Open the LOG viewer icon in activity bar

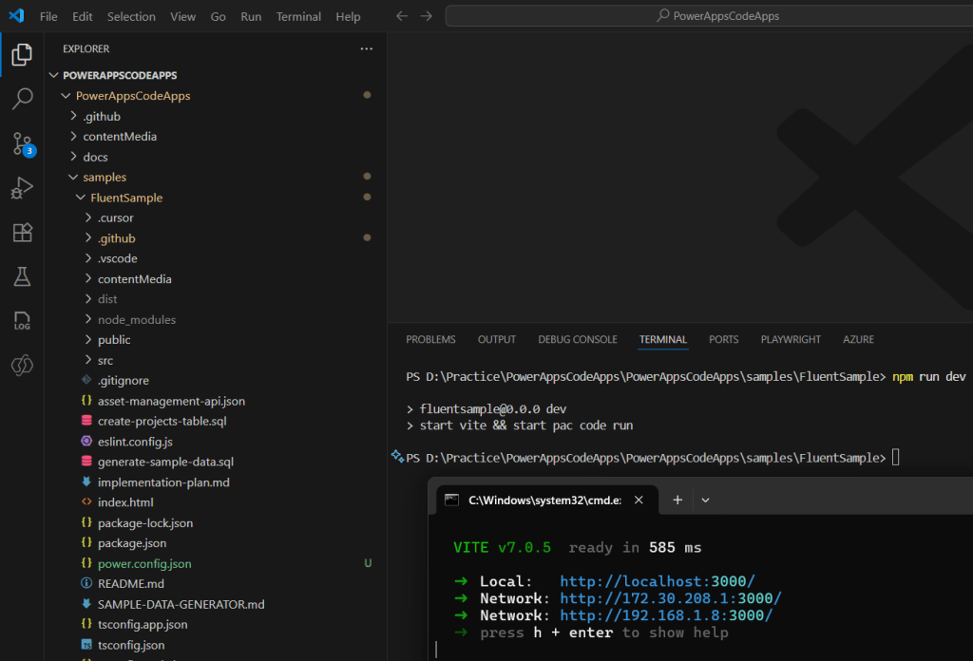(22, 321)
